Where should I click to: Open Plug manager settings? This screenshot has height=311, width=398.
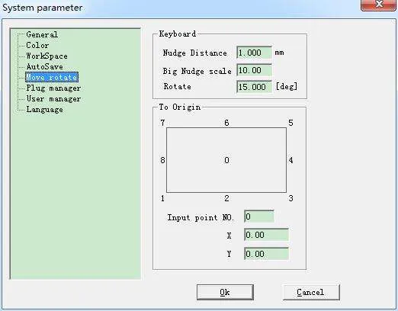point(53,88)
